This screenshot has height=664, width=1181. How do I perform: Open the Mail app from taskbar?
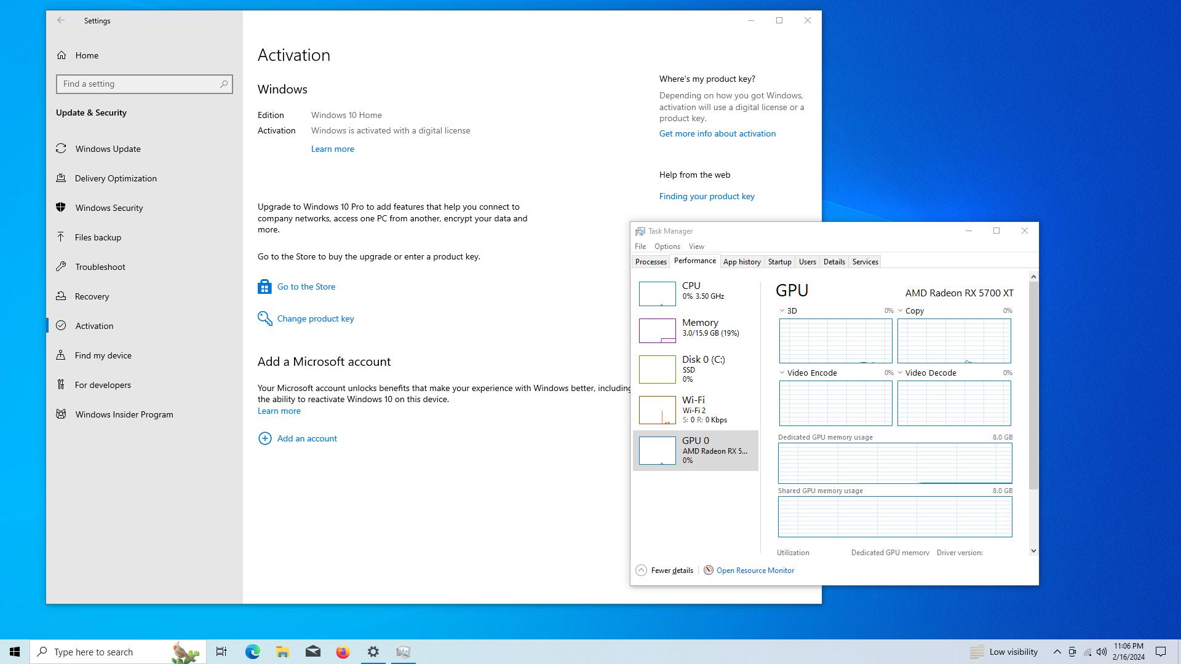[x=312, y=652]
